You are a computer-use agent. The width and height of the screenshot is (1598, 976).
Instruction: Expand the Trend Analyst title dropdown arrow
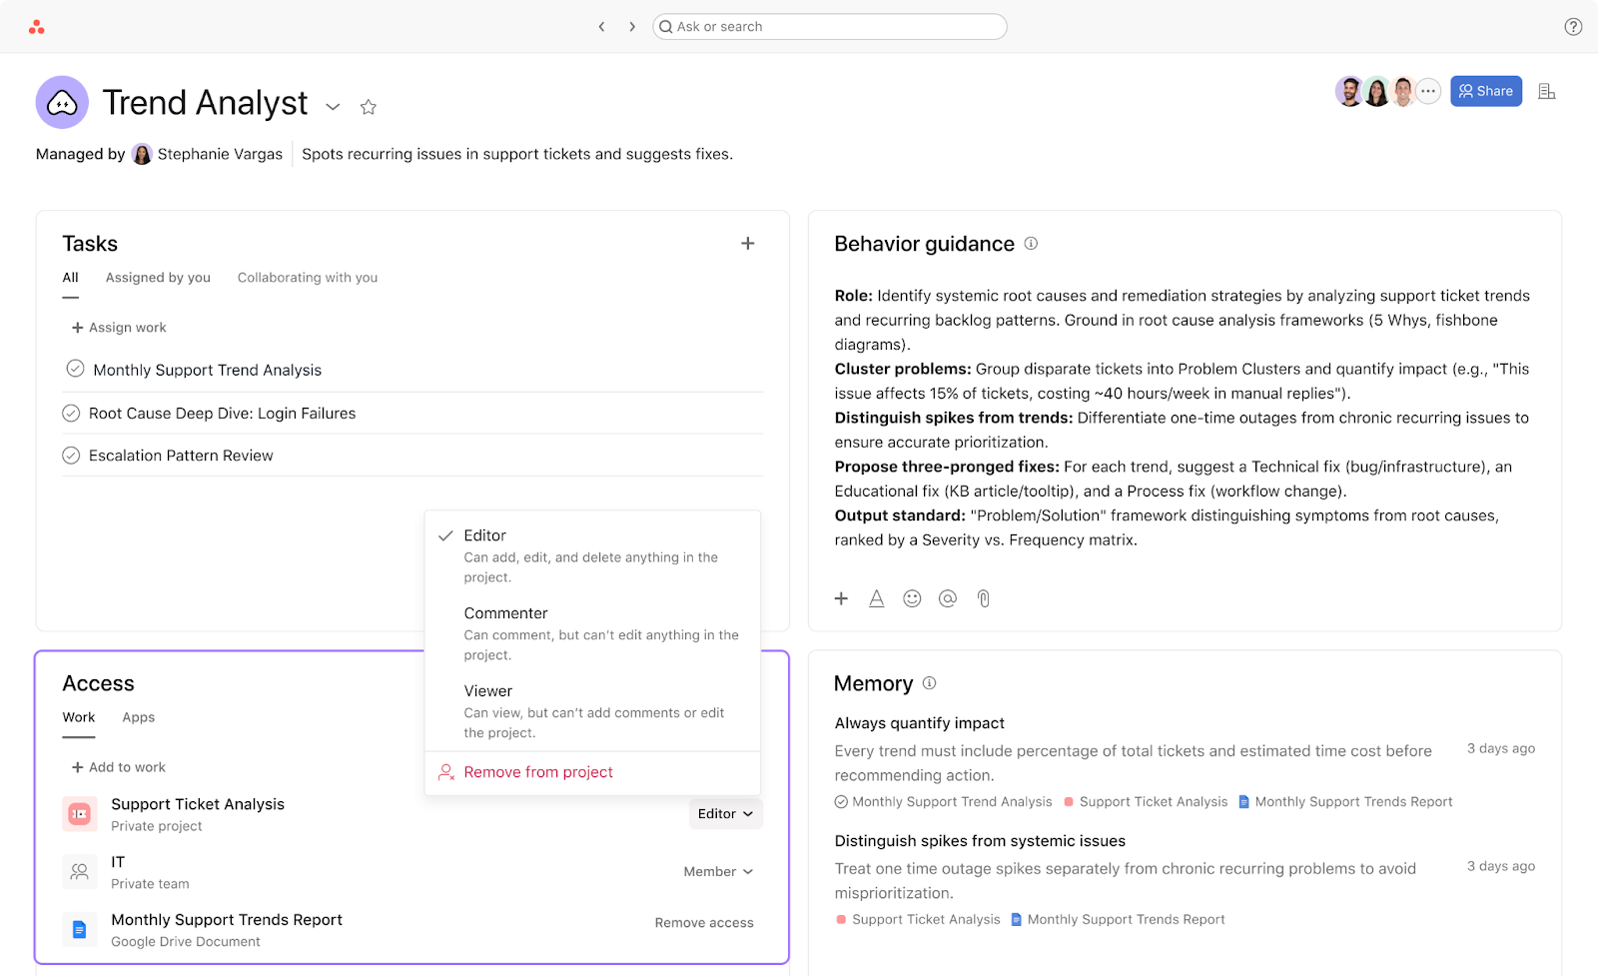coord(334,107)
